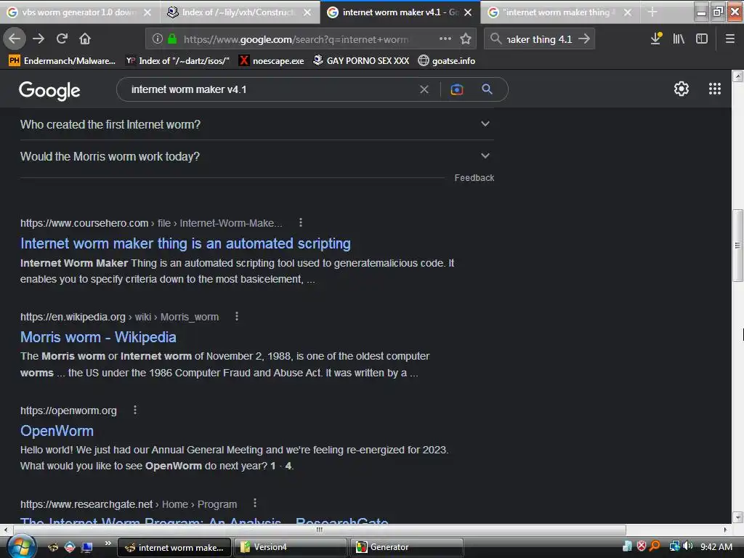Open the Version4 taskbar window
Image resolution: width=744 pixels, height=558 pixels.
click(x=291, y=547)
